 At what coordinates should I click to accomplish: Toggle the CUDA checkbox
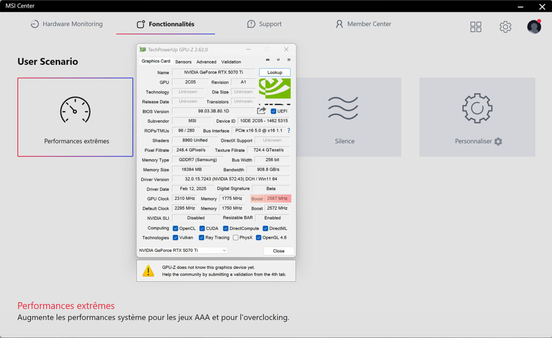click(202, 228)
